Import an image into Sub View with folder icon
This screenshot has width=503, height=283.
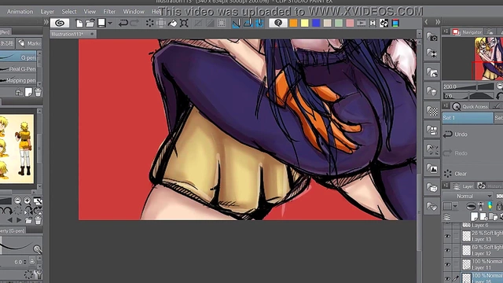(28, 220)
